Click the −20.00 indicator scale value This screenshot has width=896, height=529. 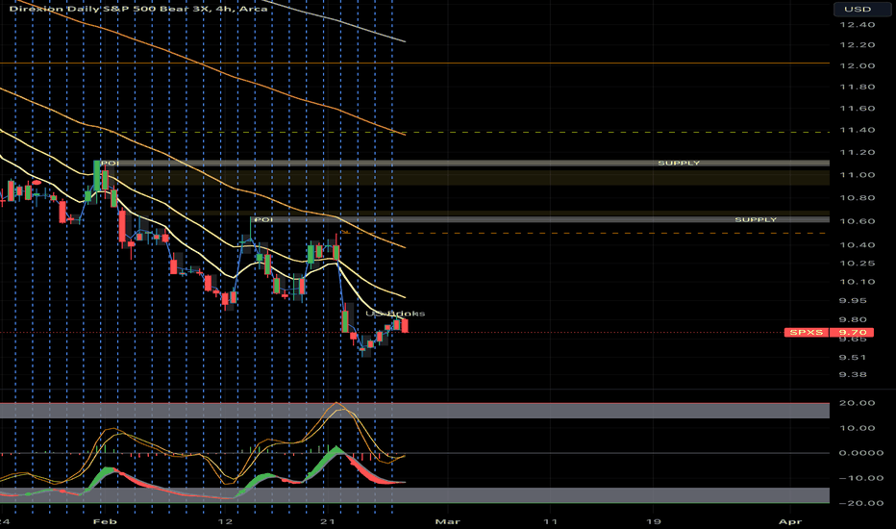coord(861,503)
